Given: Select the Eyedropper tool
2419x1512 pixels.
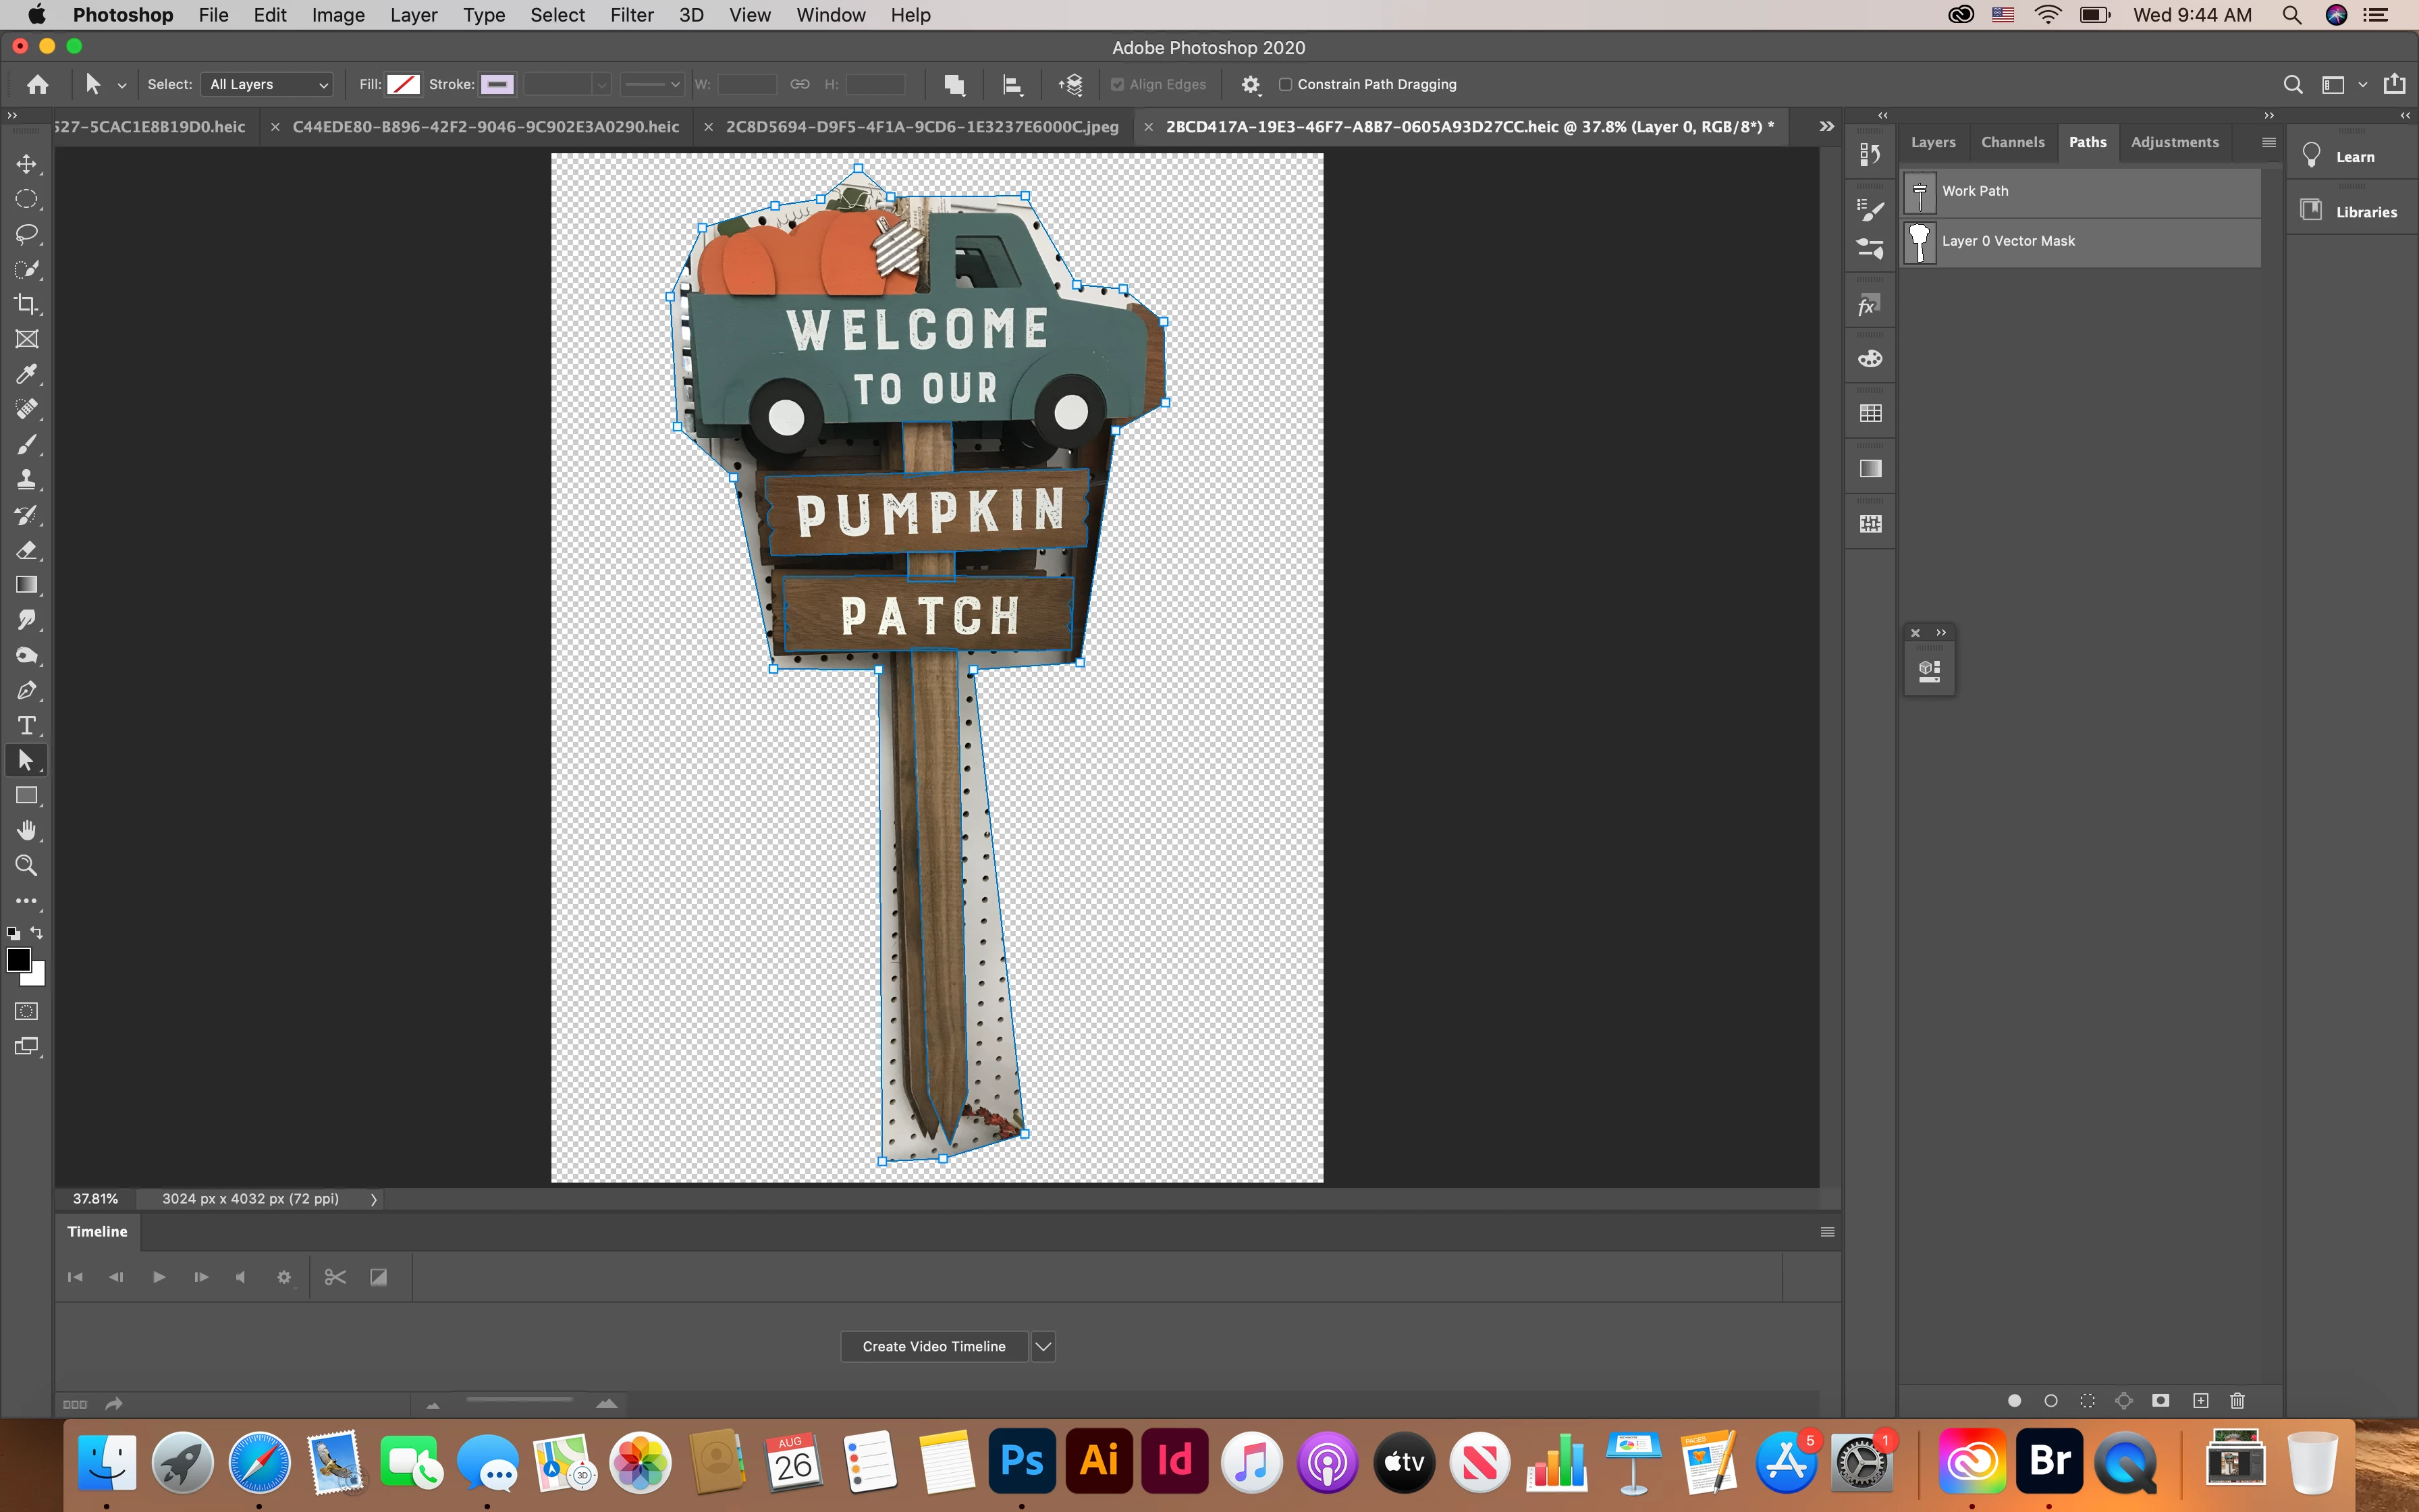Looking at the screenshot, I should click(27, 374).
